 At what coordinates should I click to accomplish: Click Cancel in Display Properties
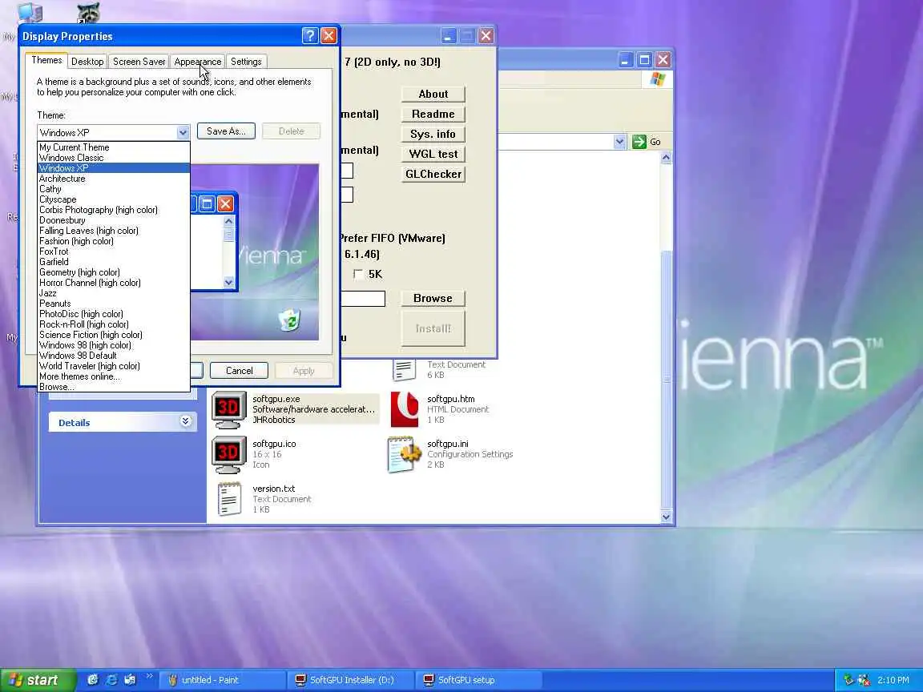239,371
